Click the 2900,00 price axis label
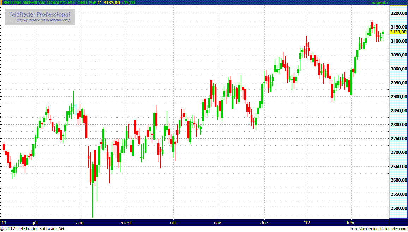The width and height of the screenshot is (408, 232). 398,96
